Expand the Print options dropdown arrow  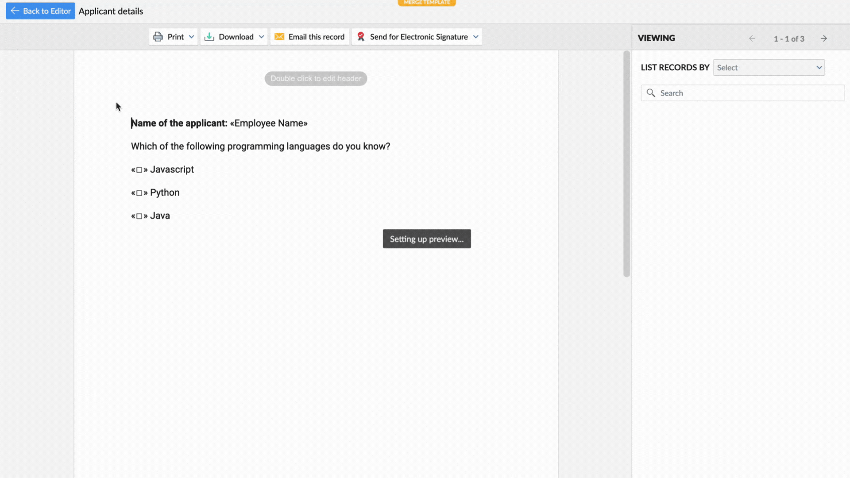click(191, 37)
